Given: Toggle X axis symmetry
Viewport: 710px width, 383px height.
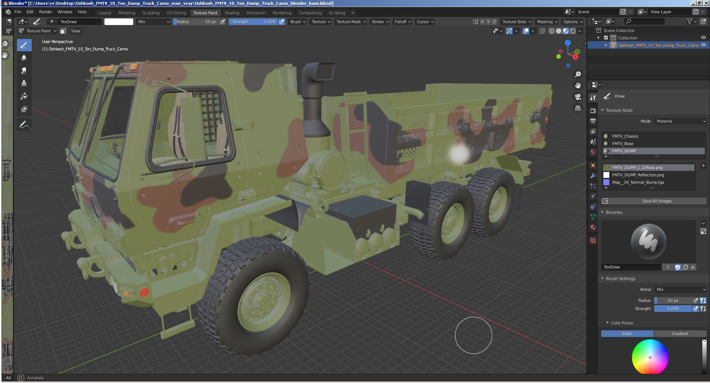Looking at the screenshot, I should 482,22.
